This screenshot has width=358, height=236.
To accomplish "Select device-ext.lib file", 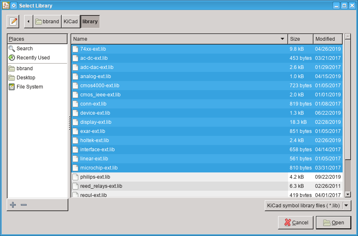I will coord(207,113).
